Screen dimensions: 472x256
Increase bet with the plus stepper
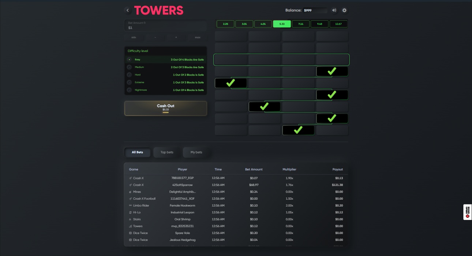coord(176,37)
